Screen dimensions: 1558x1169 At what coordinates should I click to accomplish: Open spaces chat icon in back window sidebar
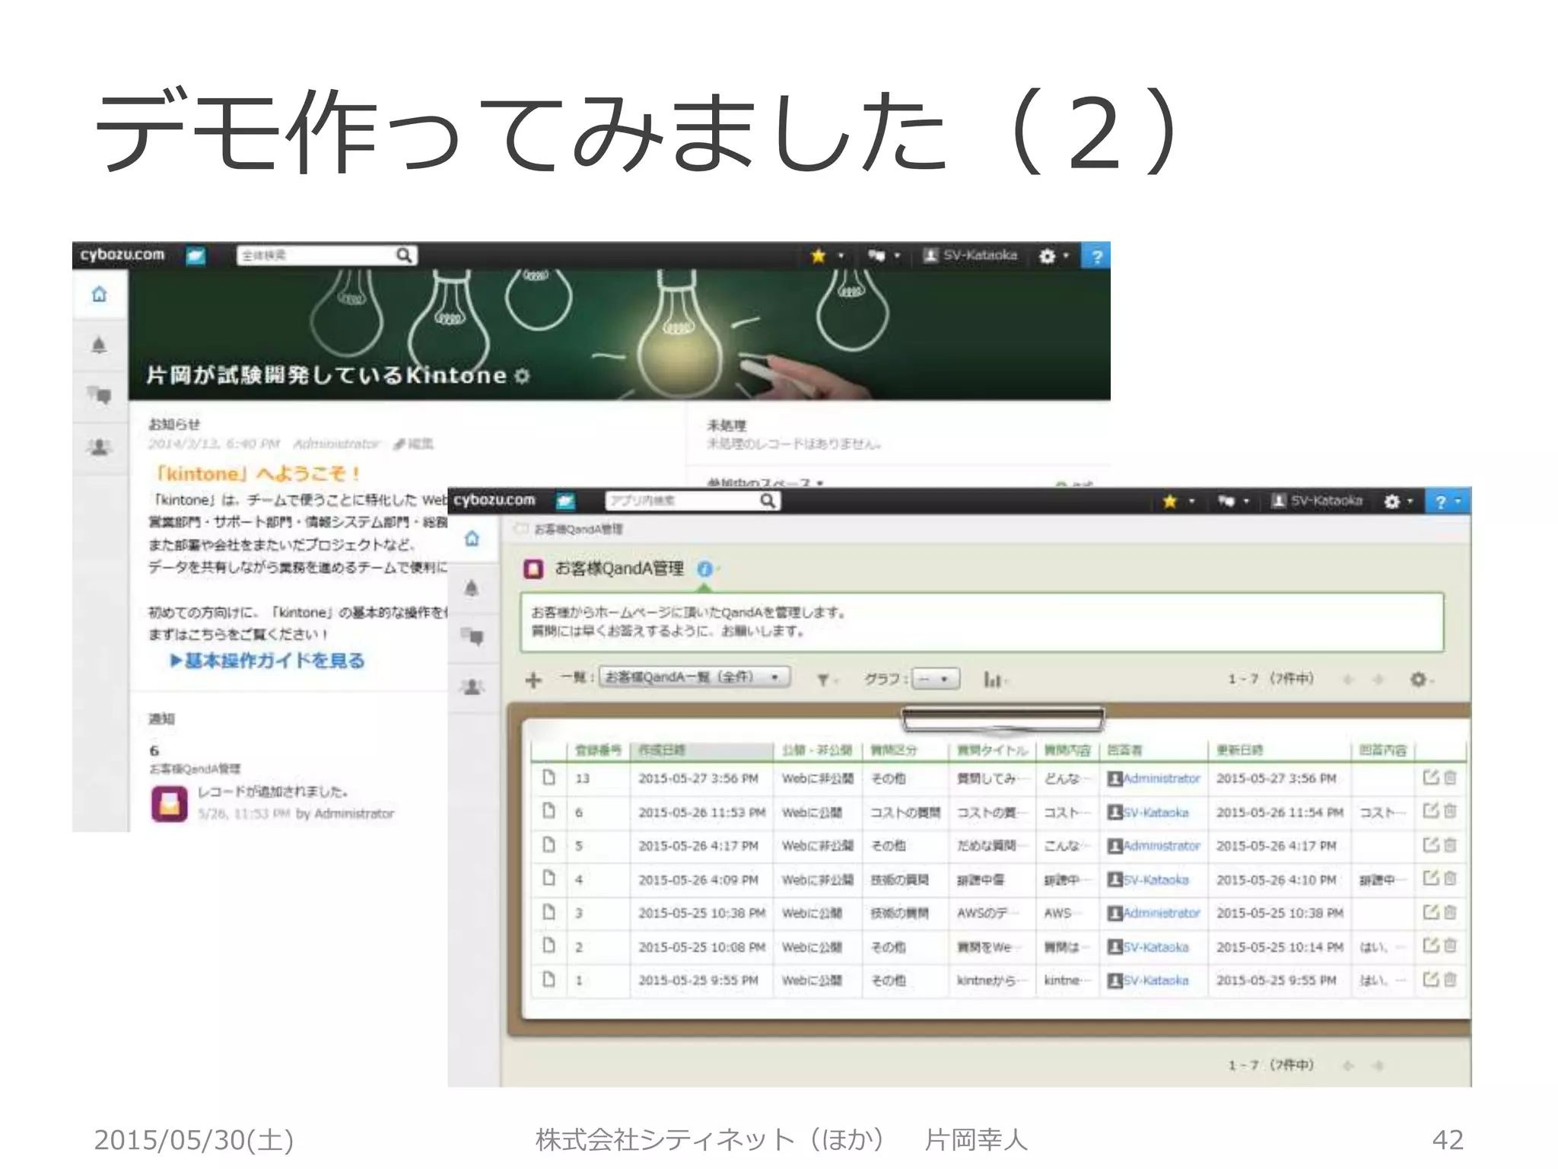[x=99, y=395]
